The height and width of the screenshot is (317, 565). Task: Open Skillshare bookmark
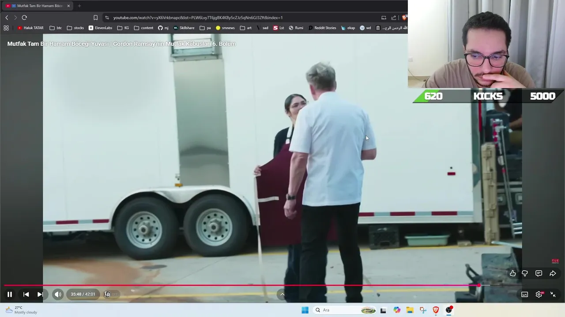pyautogui.click(x=184, y=28)
